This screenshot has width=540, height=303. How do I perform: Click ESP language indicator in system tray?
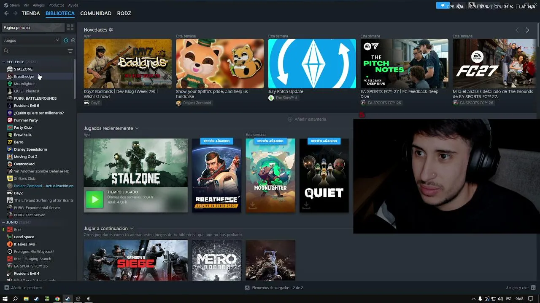click(x=509, y=299)
